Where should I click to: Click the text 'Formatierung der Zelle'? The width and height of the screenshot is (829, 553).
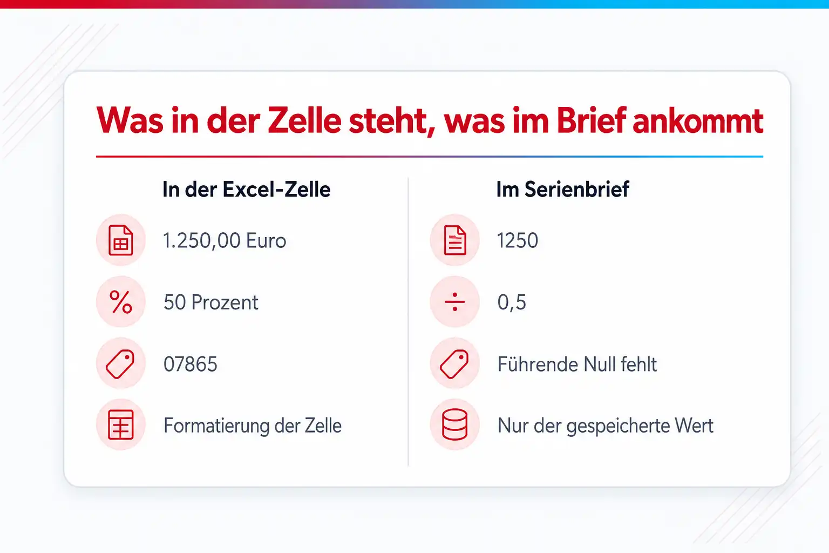click(x=253, y=426)
